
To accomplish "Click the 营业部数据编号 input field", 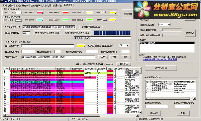I will pyautogui.click(x=58, y=52).
